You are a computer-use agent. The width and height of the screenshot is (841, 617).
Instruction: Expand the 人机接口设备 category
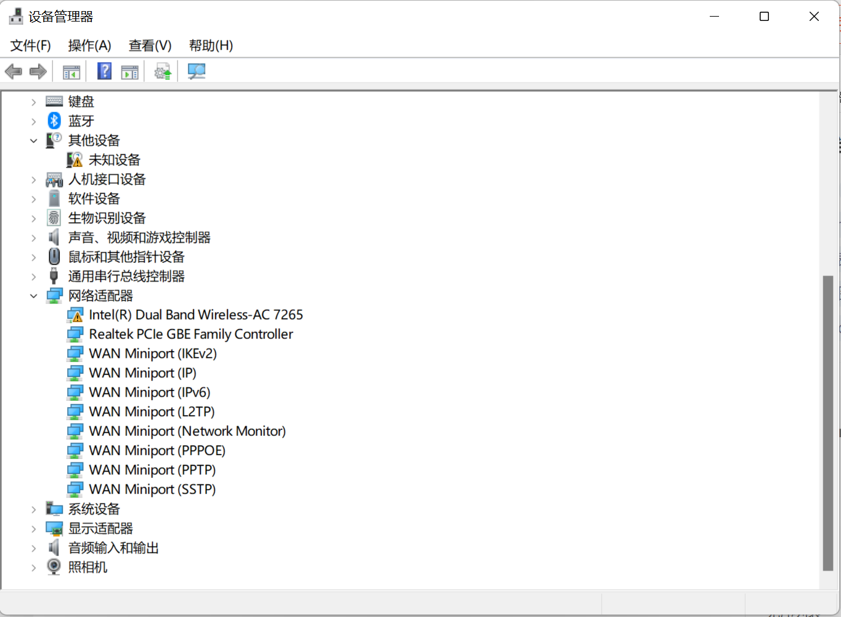(34, 179)
